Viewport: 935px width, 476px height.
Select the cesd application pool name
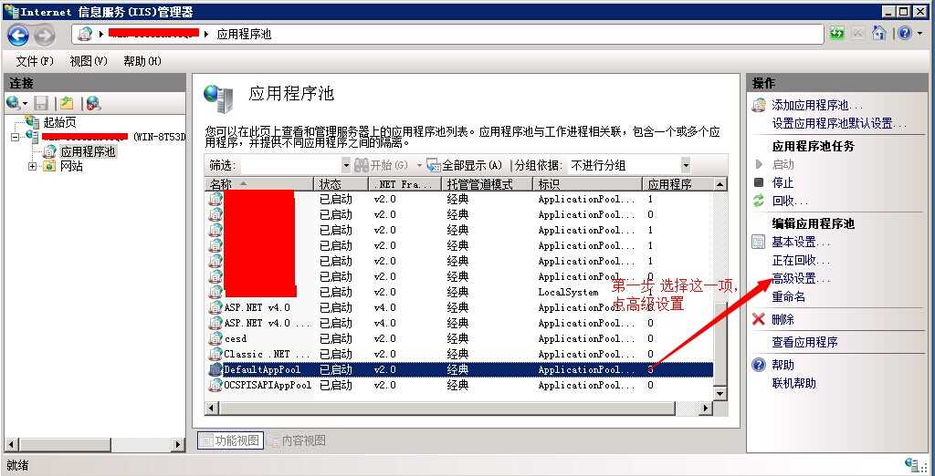point(235,338)
